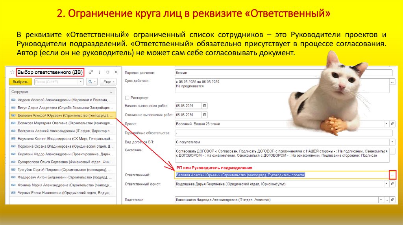
Task: Open the ellipsis button of Состояние field
Action: [392, 152]
